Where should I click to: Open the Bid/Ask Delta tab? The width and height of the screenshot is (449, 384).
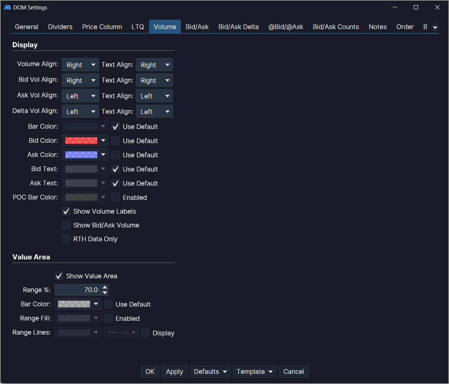pos(238,27)
